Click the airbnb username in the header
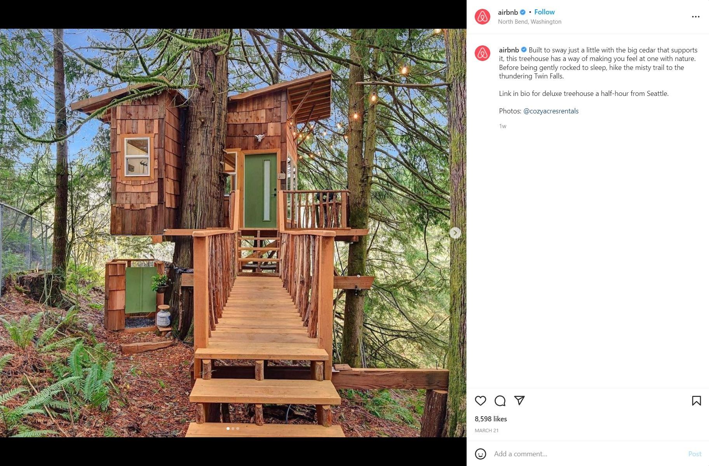 [x=508, y=12]
